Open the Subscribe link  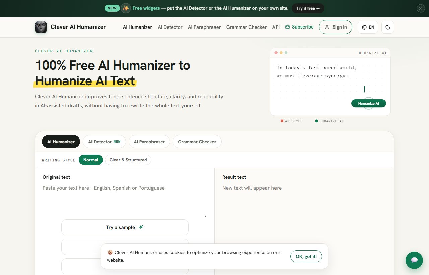click(299, 27)
